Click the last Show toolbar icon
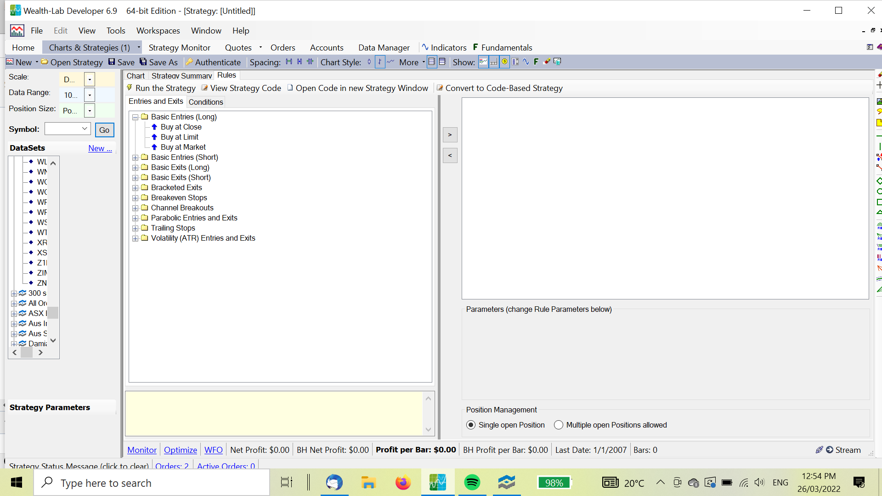This screenshot has height=496, width=882. coord(557,62)
